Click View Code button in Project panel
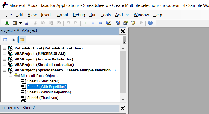209x114 pixels. [5, 40]
